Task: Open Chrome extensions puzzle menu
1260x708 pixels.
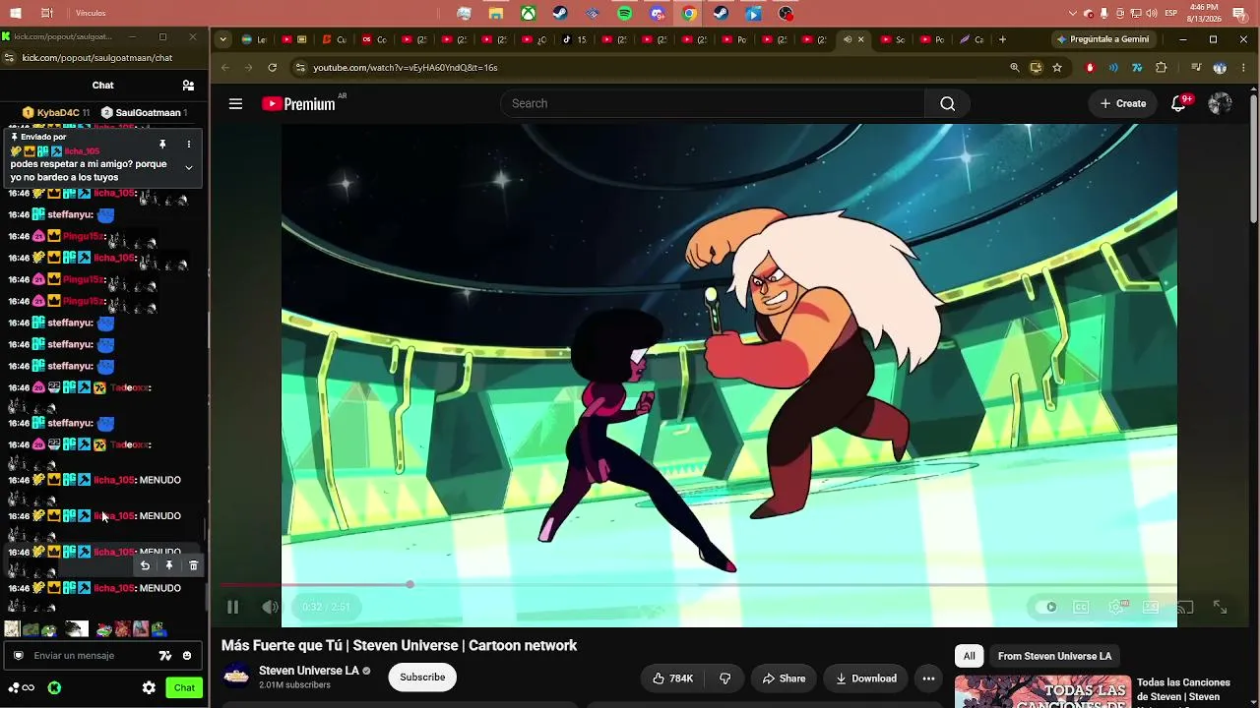Action: 1162,68
